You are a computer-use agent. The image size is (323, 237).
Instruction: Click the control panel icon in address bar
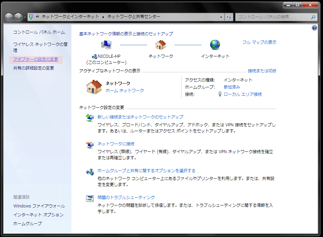tap(31, 17)
